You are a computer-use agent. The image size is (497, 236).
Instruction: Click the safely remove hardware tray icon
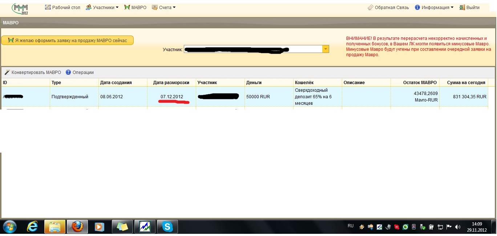pyautogui.click(x=423, y=227)
